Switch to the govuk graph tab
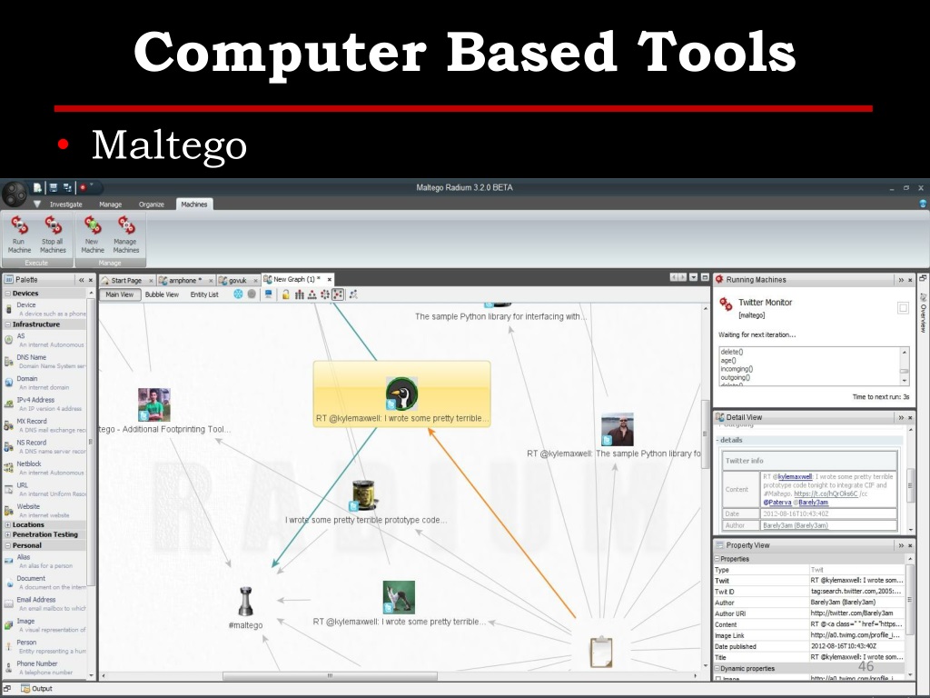 [x=237, y=280]
